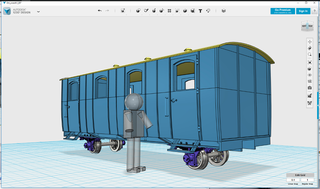Select the Orbit navigation tool
The image size is (320, 189).
(310, 48)
